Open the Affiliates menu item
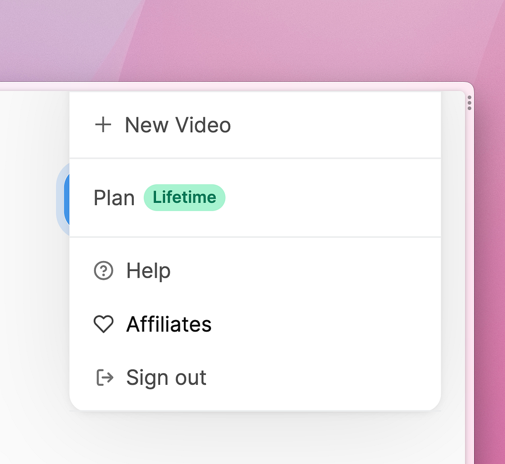 click(255, 324)
